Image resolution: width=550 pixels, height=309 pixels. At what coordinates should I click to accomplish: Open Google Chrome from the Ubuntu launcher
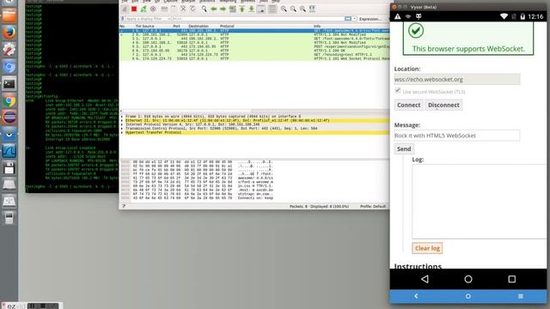[x=9, y=101]
